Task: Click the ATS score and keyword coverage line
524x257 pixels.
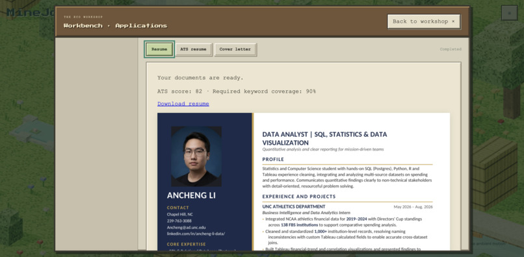Action: click(237, 91)
